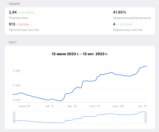Screen dimensions: 159x132
Task: Select the 913 post views value
Action: [12, 24]
